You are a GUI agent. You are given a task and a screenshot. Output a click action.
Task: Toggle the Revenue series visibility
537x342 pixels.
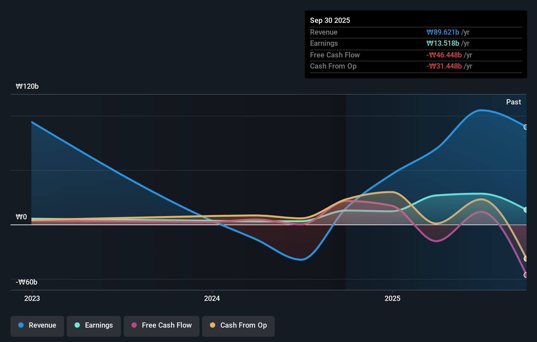37,325
